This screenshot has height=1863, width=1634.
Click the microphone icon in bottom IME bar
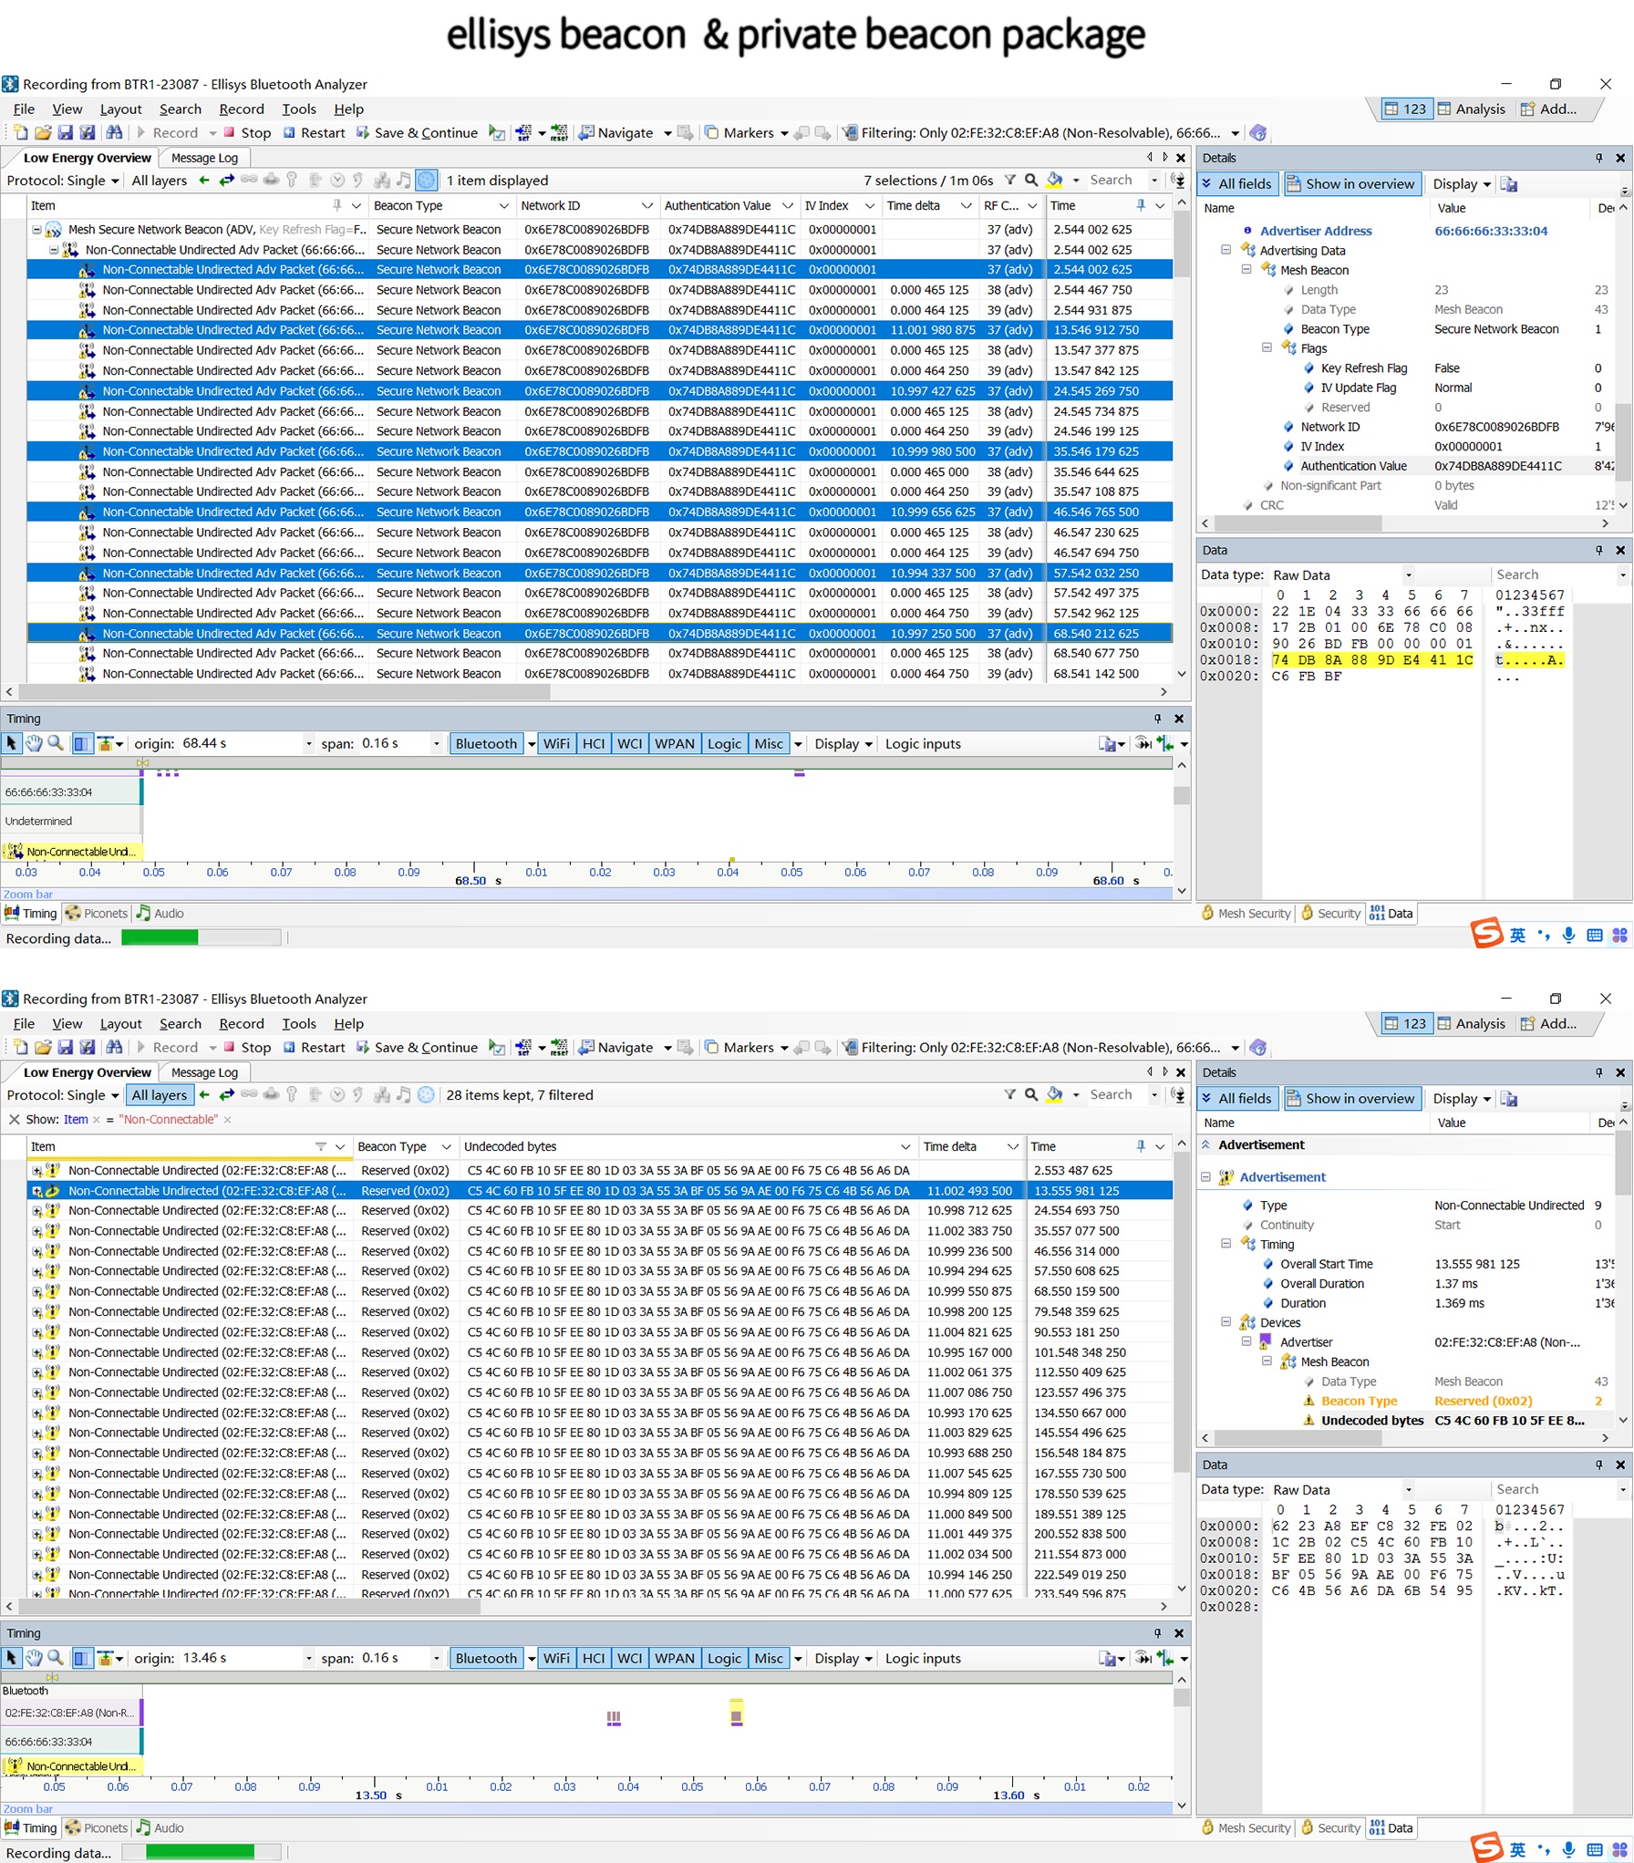click(x=1568, y=1849)
